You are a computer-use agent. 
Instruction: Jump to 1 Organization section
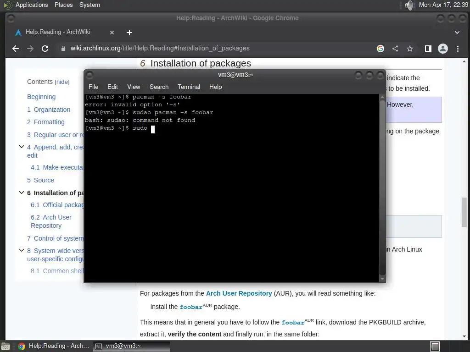[49, 110]
